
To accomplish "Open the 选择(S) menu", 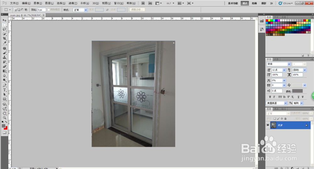I will [x=61, y=3].
